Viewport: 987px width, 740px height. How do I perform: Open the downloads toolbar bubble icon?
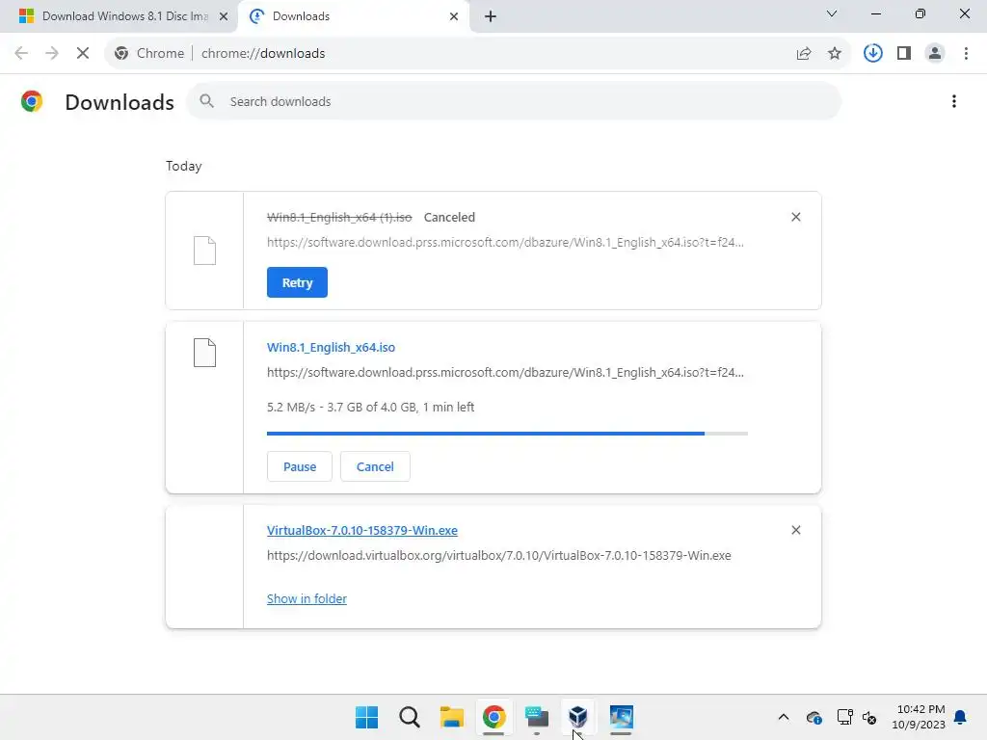pyautogui.click(x=873, y=53)
